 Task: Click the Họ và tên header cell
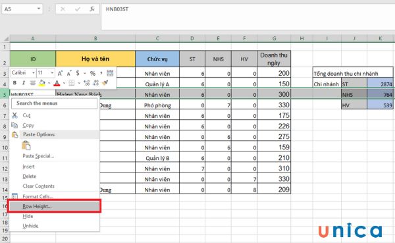(x=95, y=59)
